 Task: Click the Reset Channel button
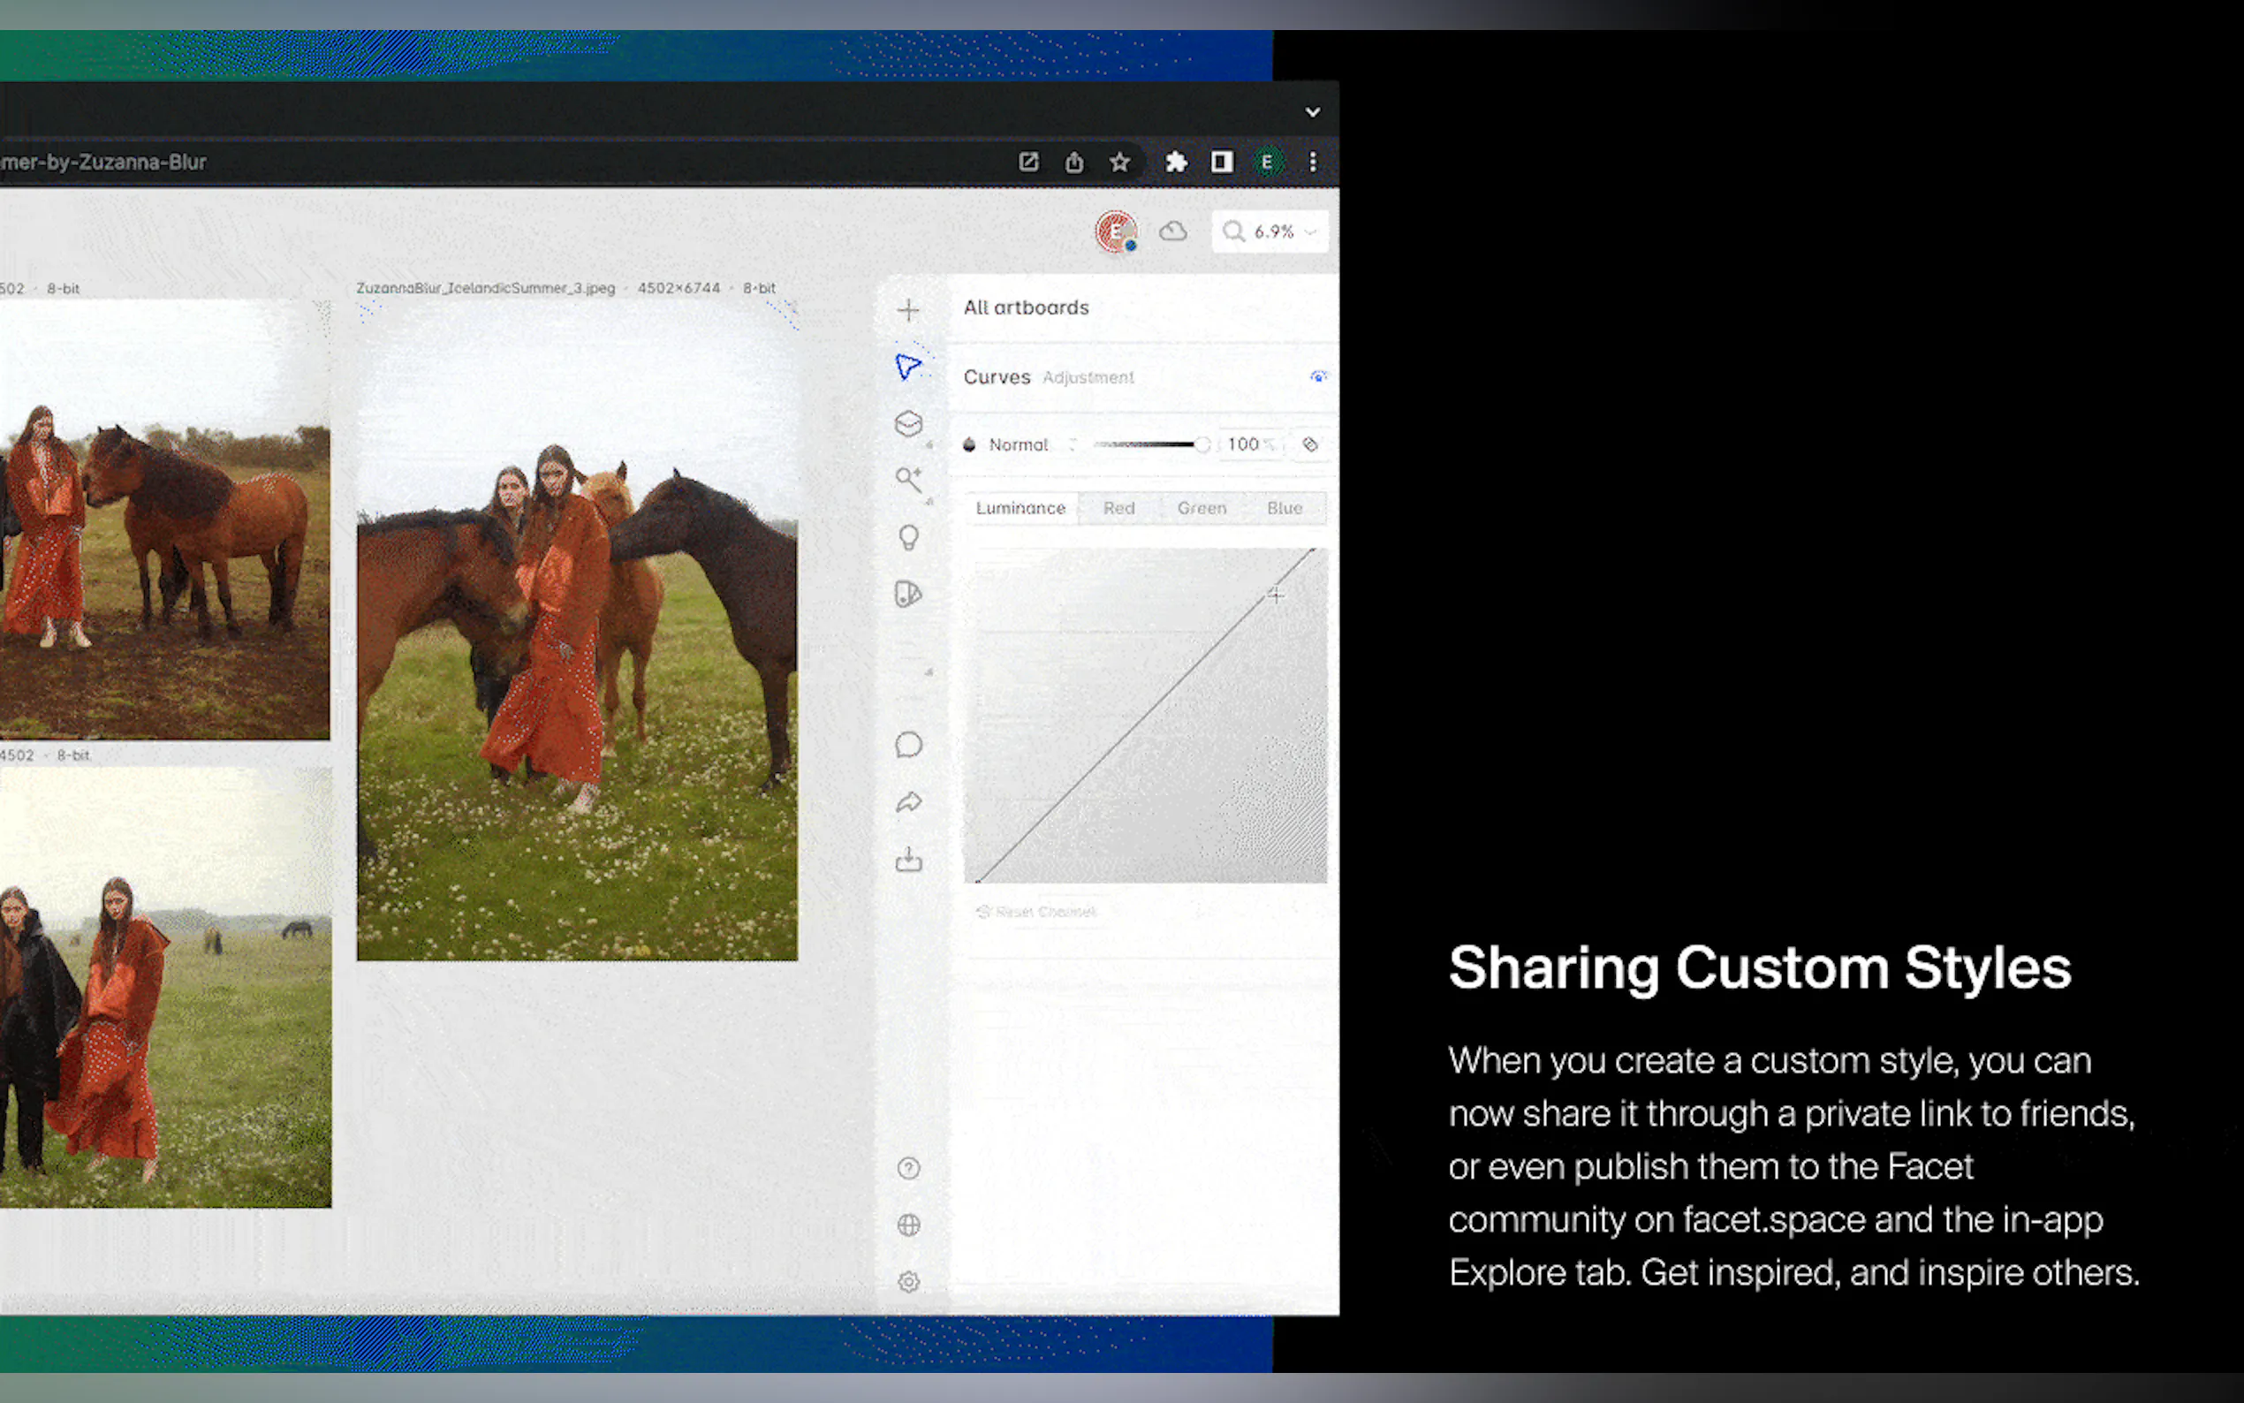pos(1037,912)
